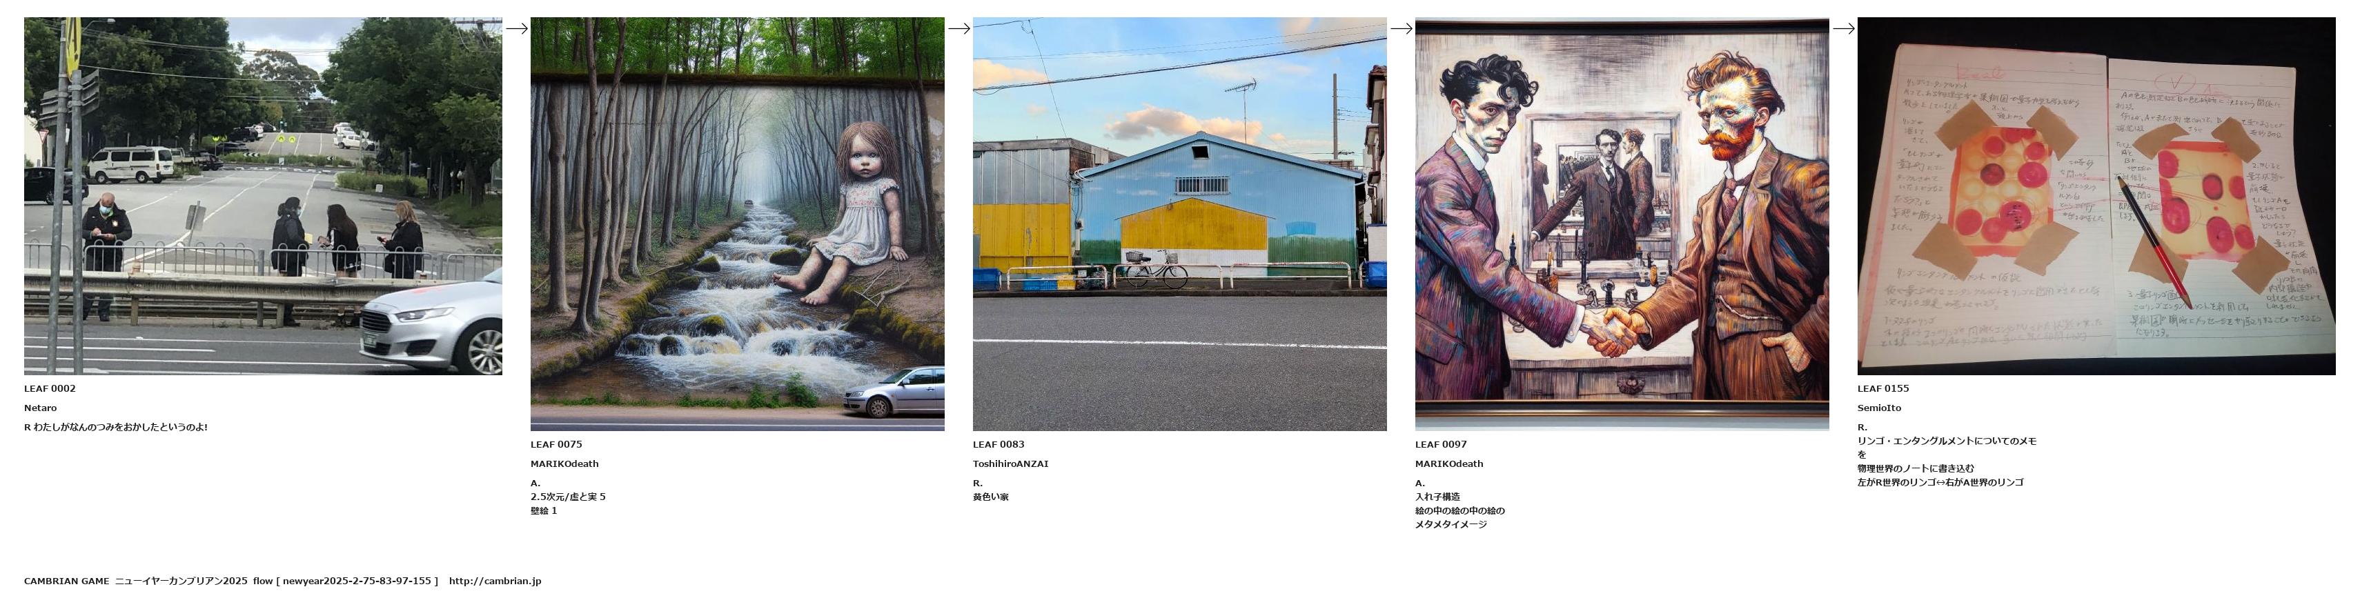Click author name ToshihiroANZAI
The width and height of the screenshot is (2360, 598).
[1010, 464]
